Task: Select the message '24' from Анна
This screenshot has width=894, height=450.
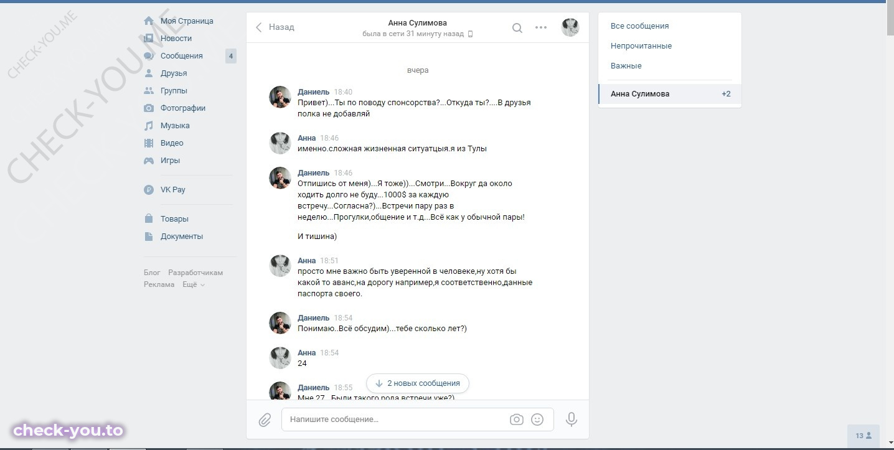Action: (x=302, y=363)
